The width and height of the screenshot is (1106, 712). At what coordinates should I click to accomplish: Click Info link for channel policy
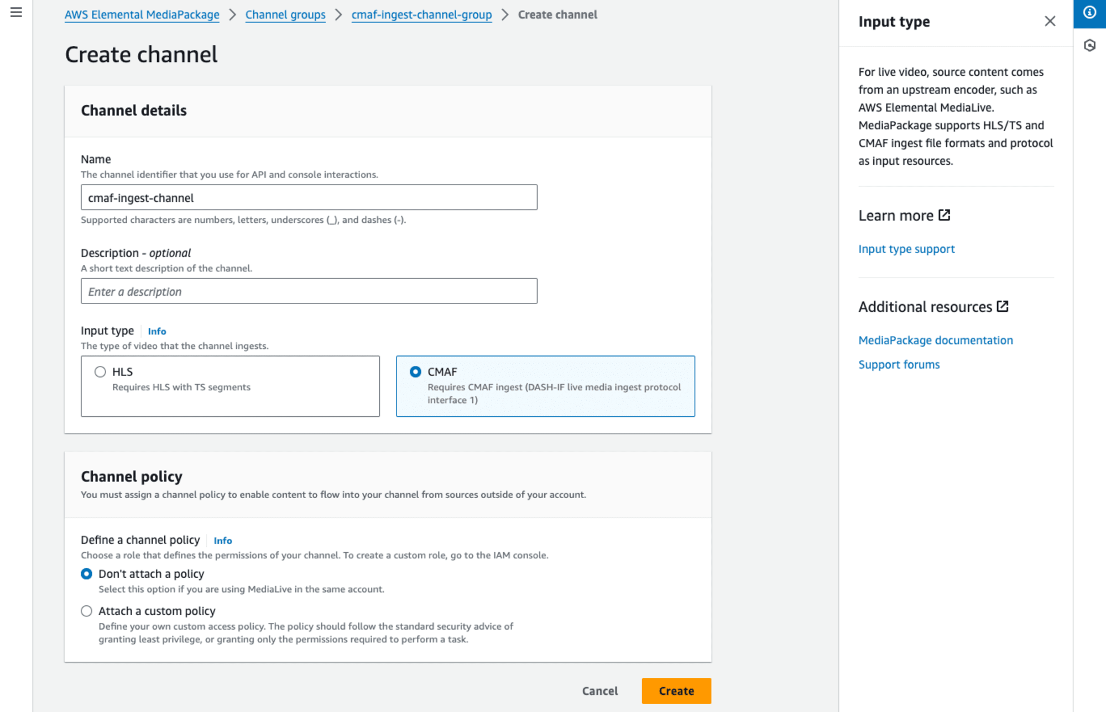tap(223, 541)
